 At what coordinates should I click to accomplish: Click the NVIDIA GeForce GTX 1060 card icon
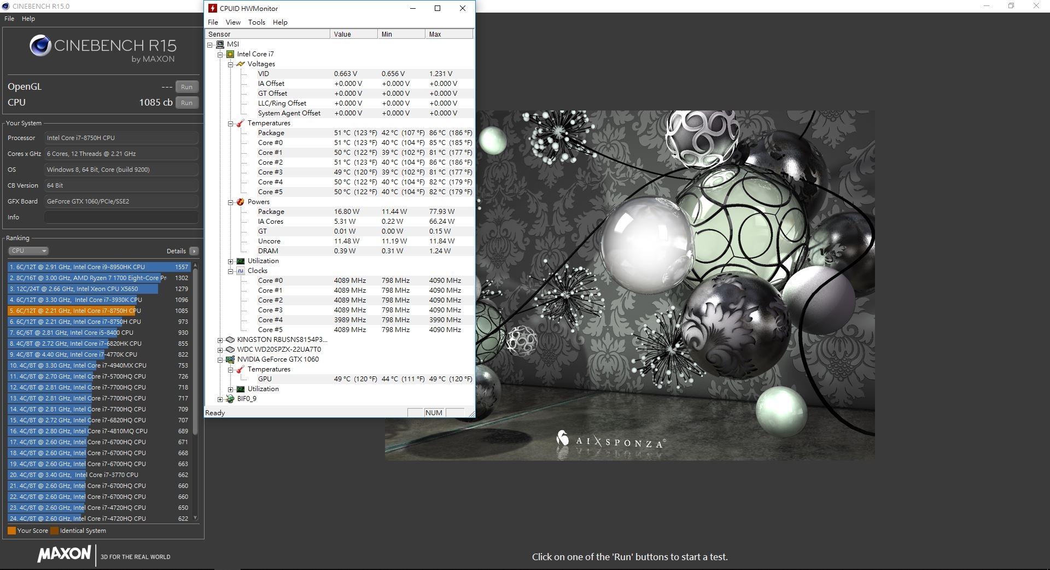pyautogui.click(x=230, y=359)
